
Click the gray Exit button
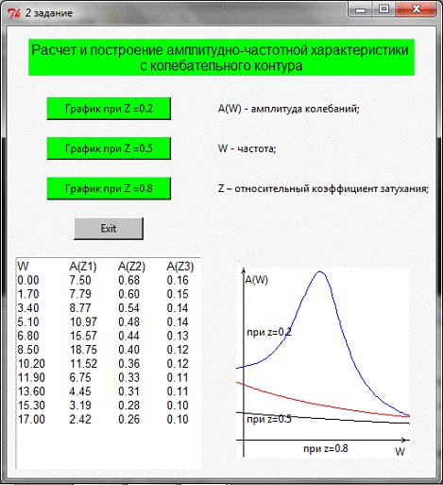(x=109, y=229)
